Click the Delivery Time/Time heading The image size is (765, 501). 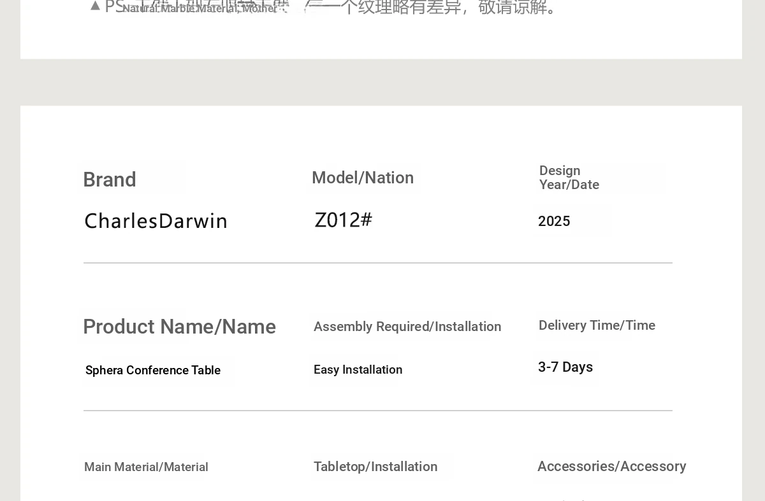[x=597, y=326]
